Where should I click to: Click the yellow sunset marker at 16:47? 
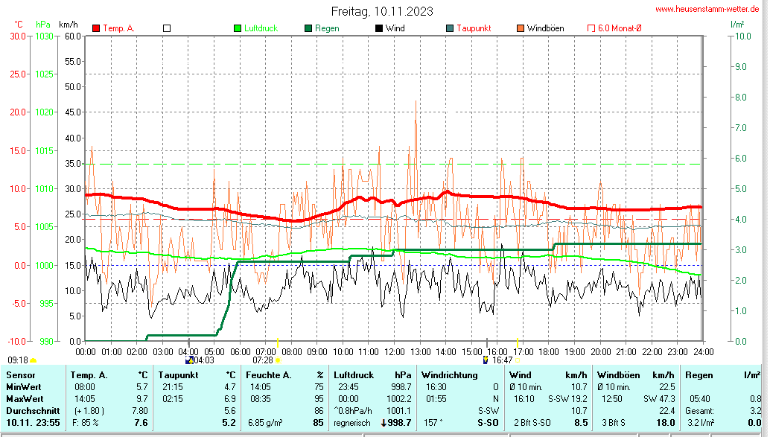tap(517, 360)
